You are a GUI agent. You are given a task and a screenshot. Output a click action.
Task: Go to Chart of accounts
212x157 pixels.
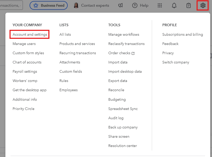tap(27, 62)
